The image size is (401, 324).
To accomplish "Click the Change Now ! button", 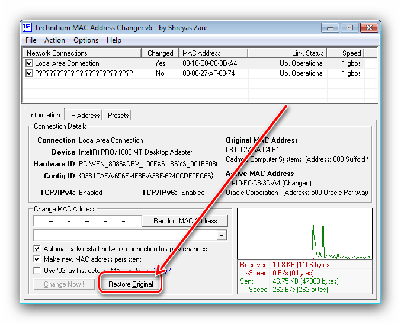I will 64,284.
